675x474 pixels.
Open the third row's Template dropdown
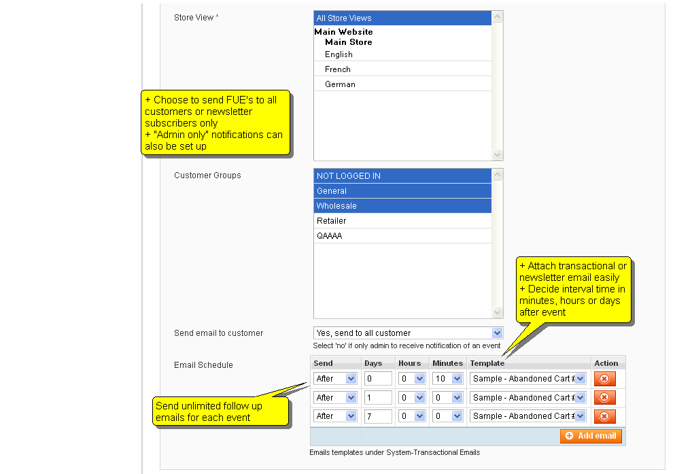(581, 416)
